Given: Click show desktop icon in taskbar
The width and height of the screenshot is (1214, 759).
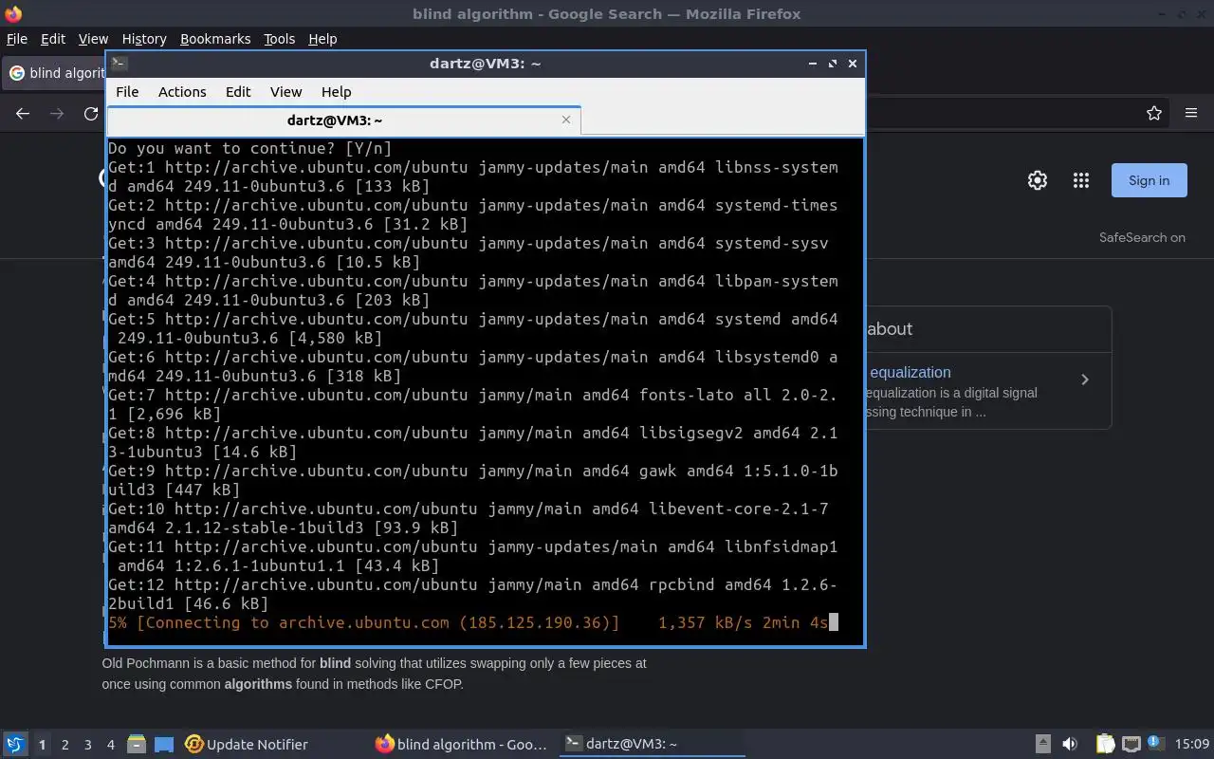Looking at the screenshot, I should click(x=164, y=745).
